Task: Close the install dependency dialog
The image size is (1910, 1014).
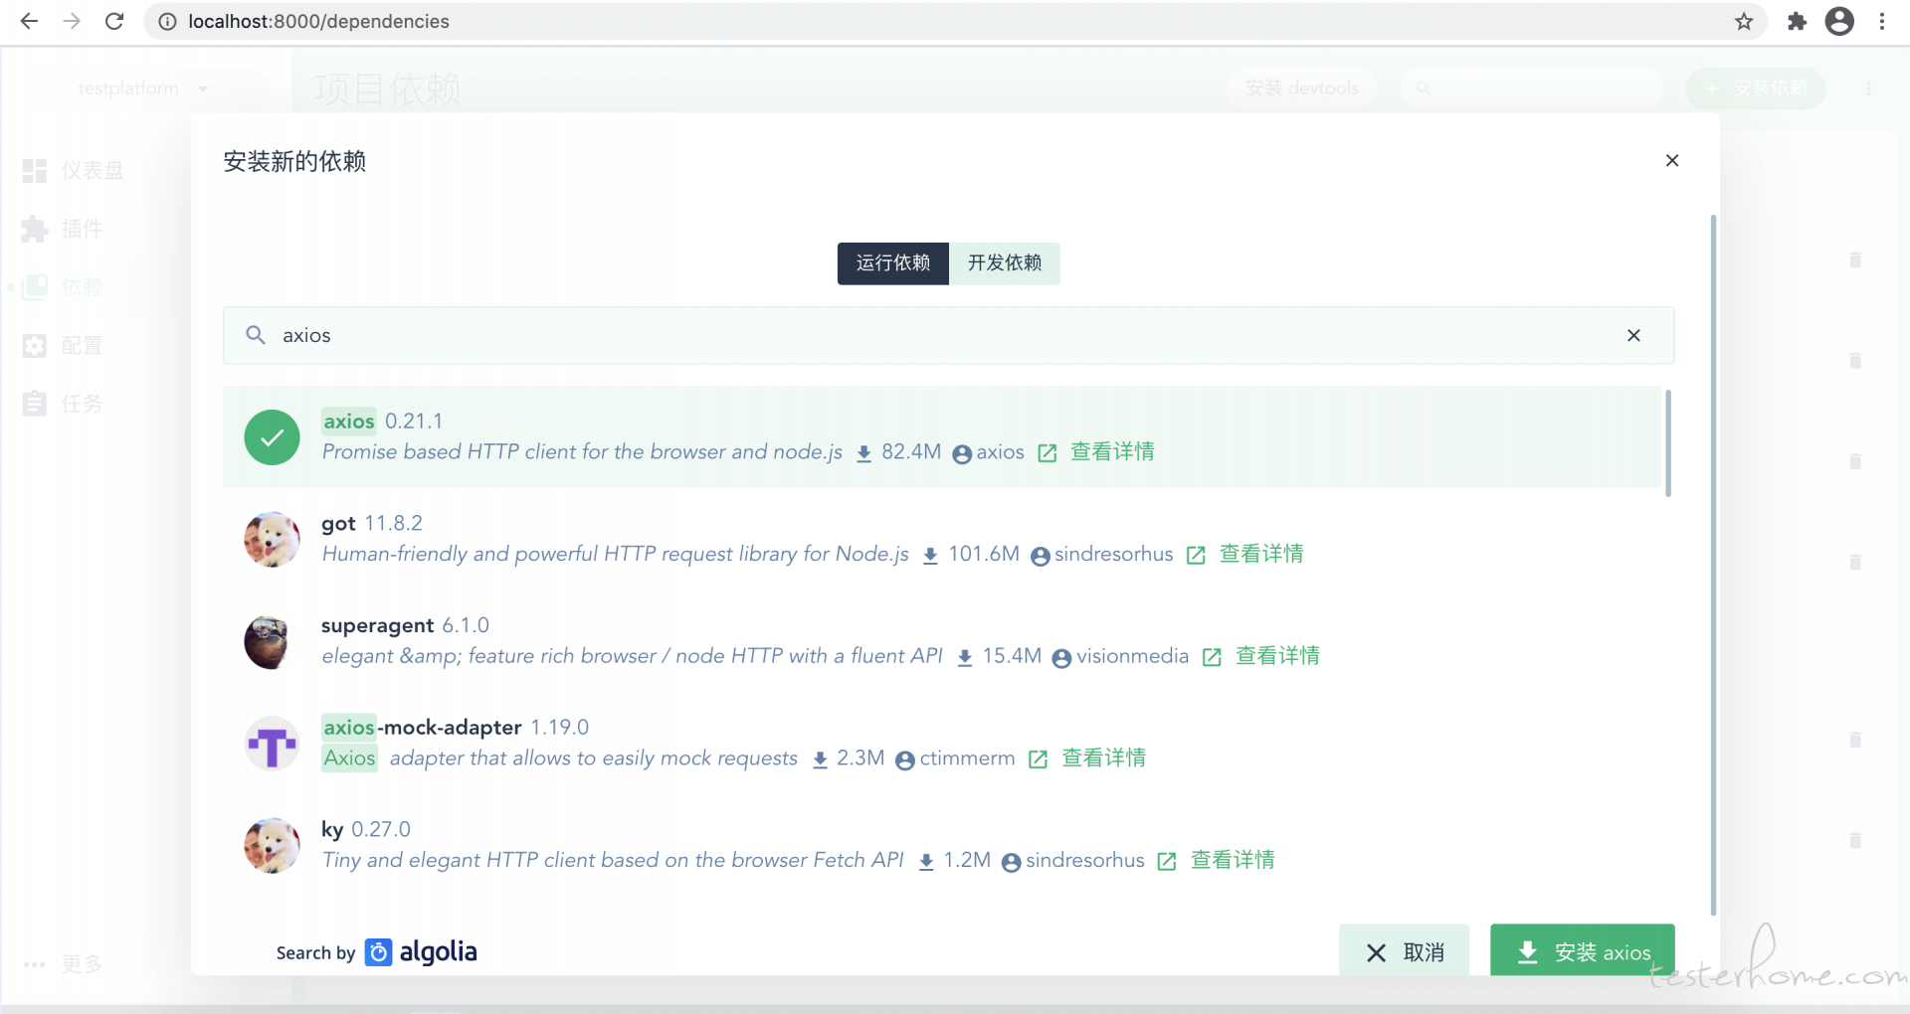Action: coord(1672,160)
